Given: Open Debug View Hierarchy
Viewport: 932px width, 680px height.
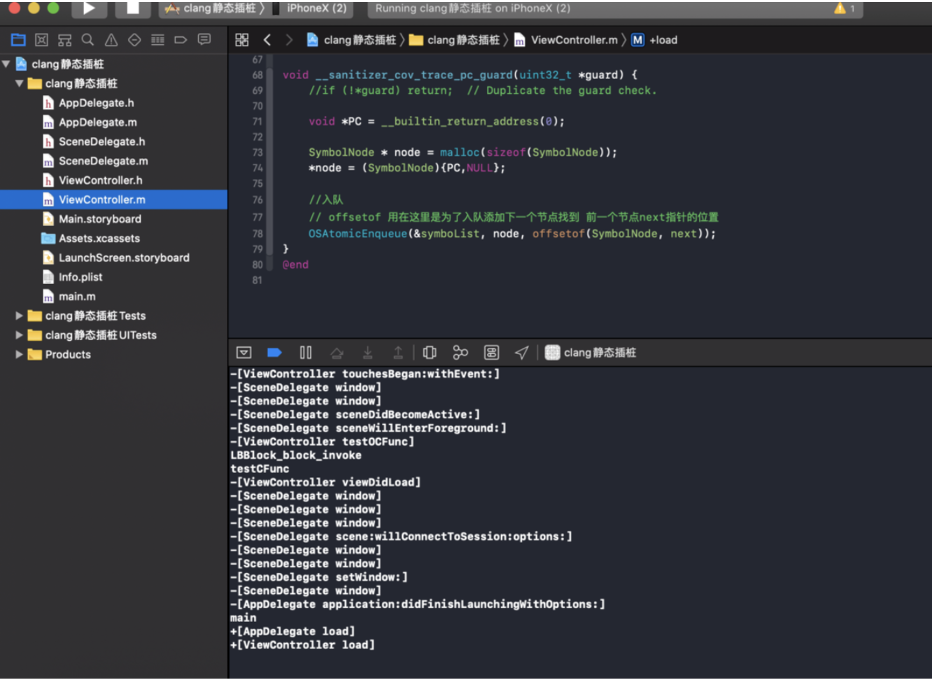Looking at the screenshot, I should click(x=430, y=353).
